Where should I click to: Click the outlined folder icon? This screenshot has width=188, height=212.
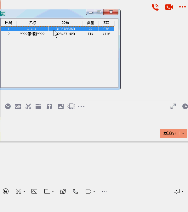pos(47,191)
